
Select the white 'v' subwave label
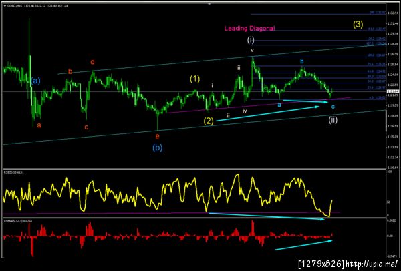pos(252,51)
